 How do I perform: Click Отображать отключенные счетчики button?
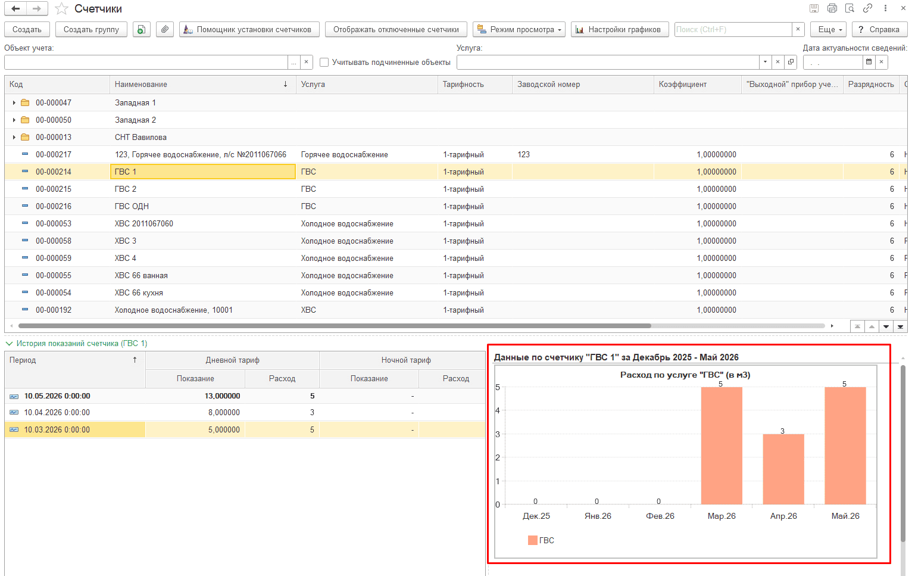[x=396, y=29]
